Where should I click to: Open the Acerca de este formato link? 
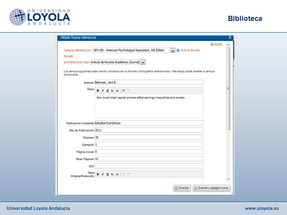click(190, 50)
